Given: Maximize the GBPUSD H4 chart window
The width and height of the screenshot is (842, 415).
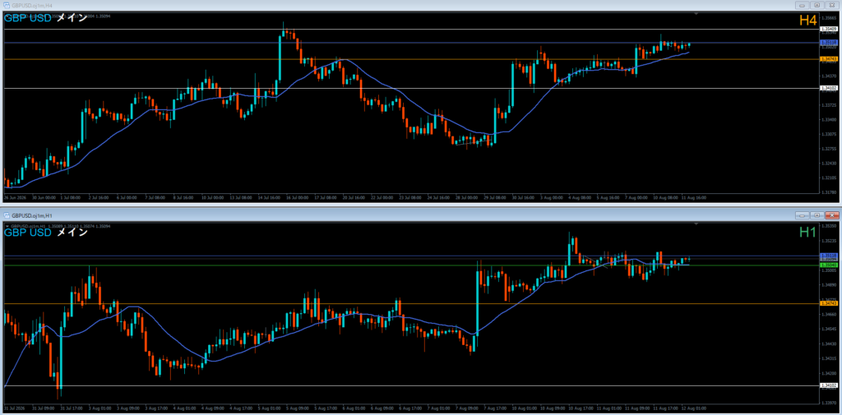Looking at the screenshot, I should pyautogui.click(x=817, y=5).
